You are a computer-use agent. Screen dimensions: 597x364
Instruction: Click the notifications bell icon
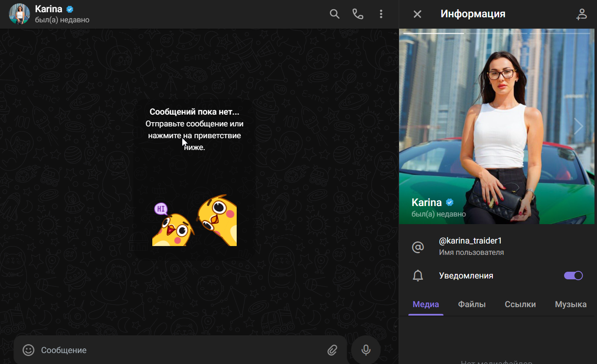click(x=418, y=276)
